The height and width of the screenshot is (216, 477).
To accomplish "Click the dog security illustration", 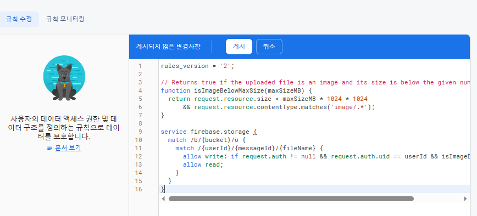I will (64, 78).
